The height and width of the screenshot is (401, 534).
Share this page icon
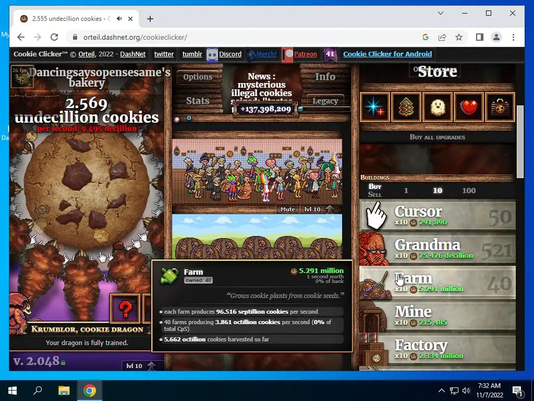442,37
